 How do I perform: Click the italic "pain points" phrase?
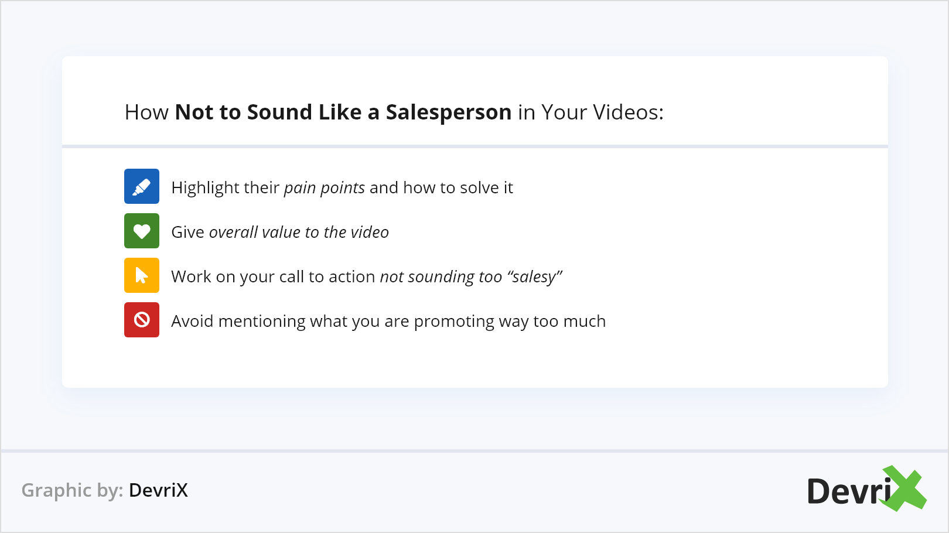click(x=324, y=187)
